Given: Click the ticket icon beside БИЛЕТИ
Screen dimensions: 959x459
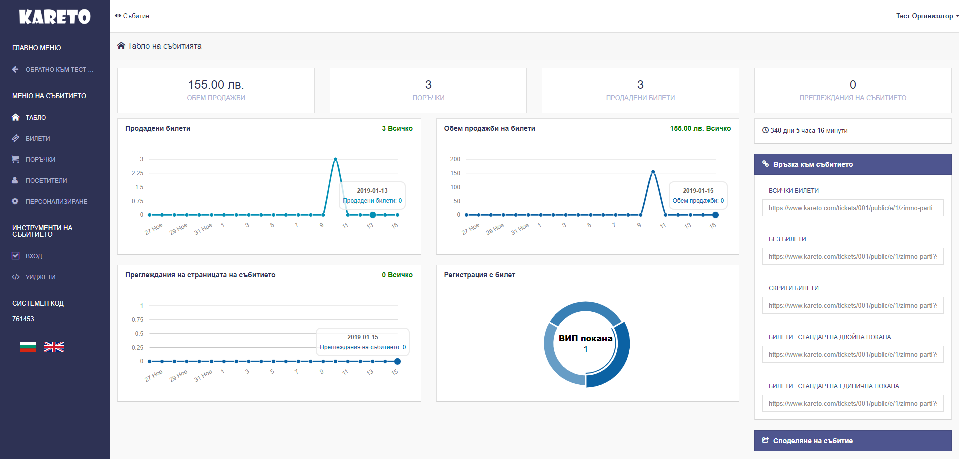Looking at the screenshot, I should point(15,138).
